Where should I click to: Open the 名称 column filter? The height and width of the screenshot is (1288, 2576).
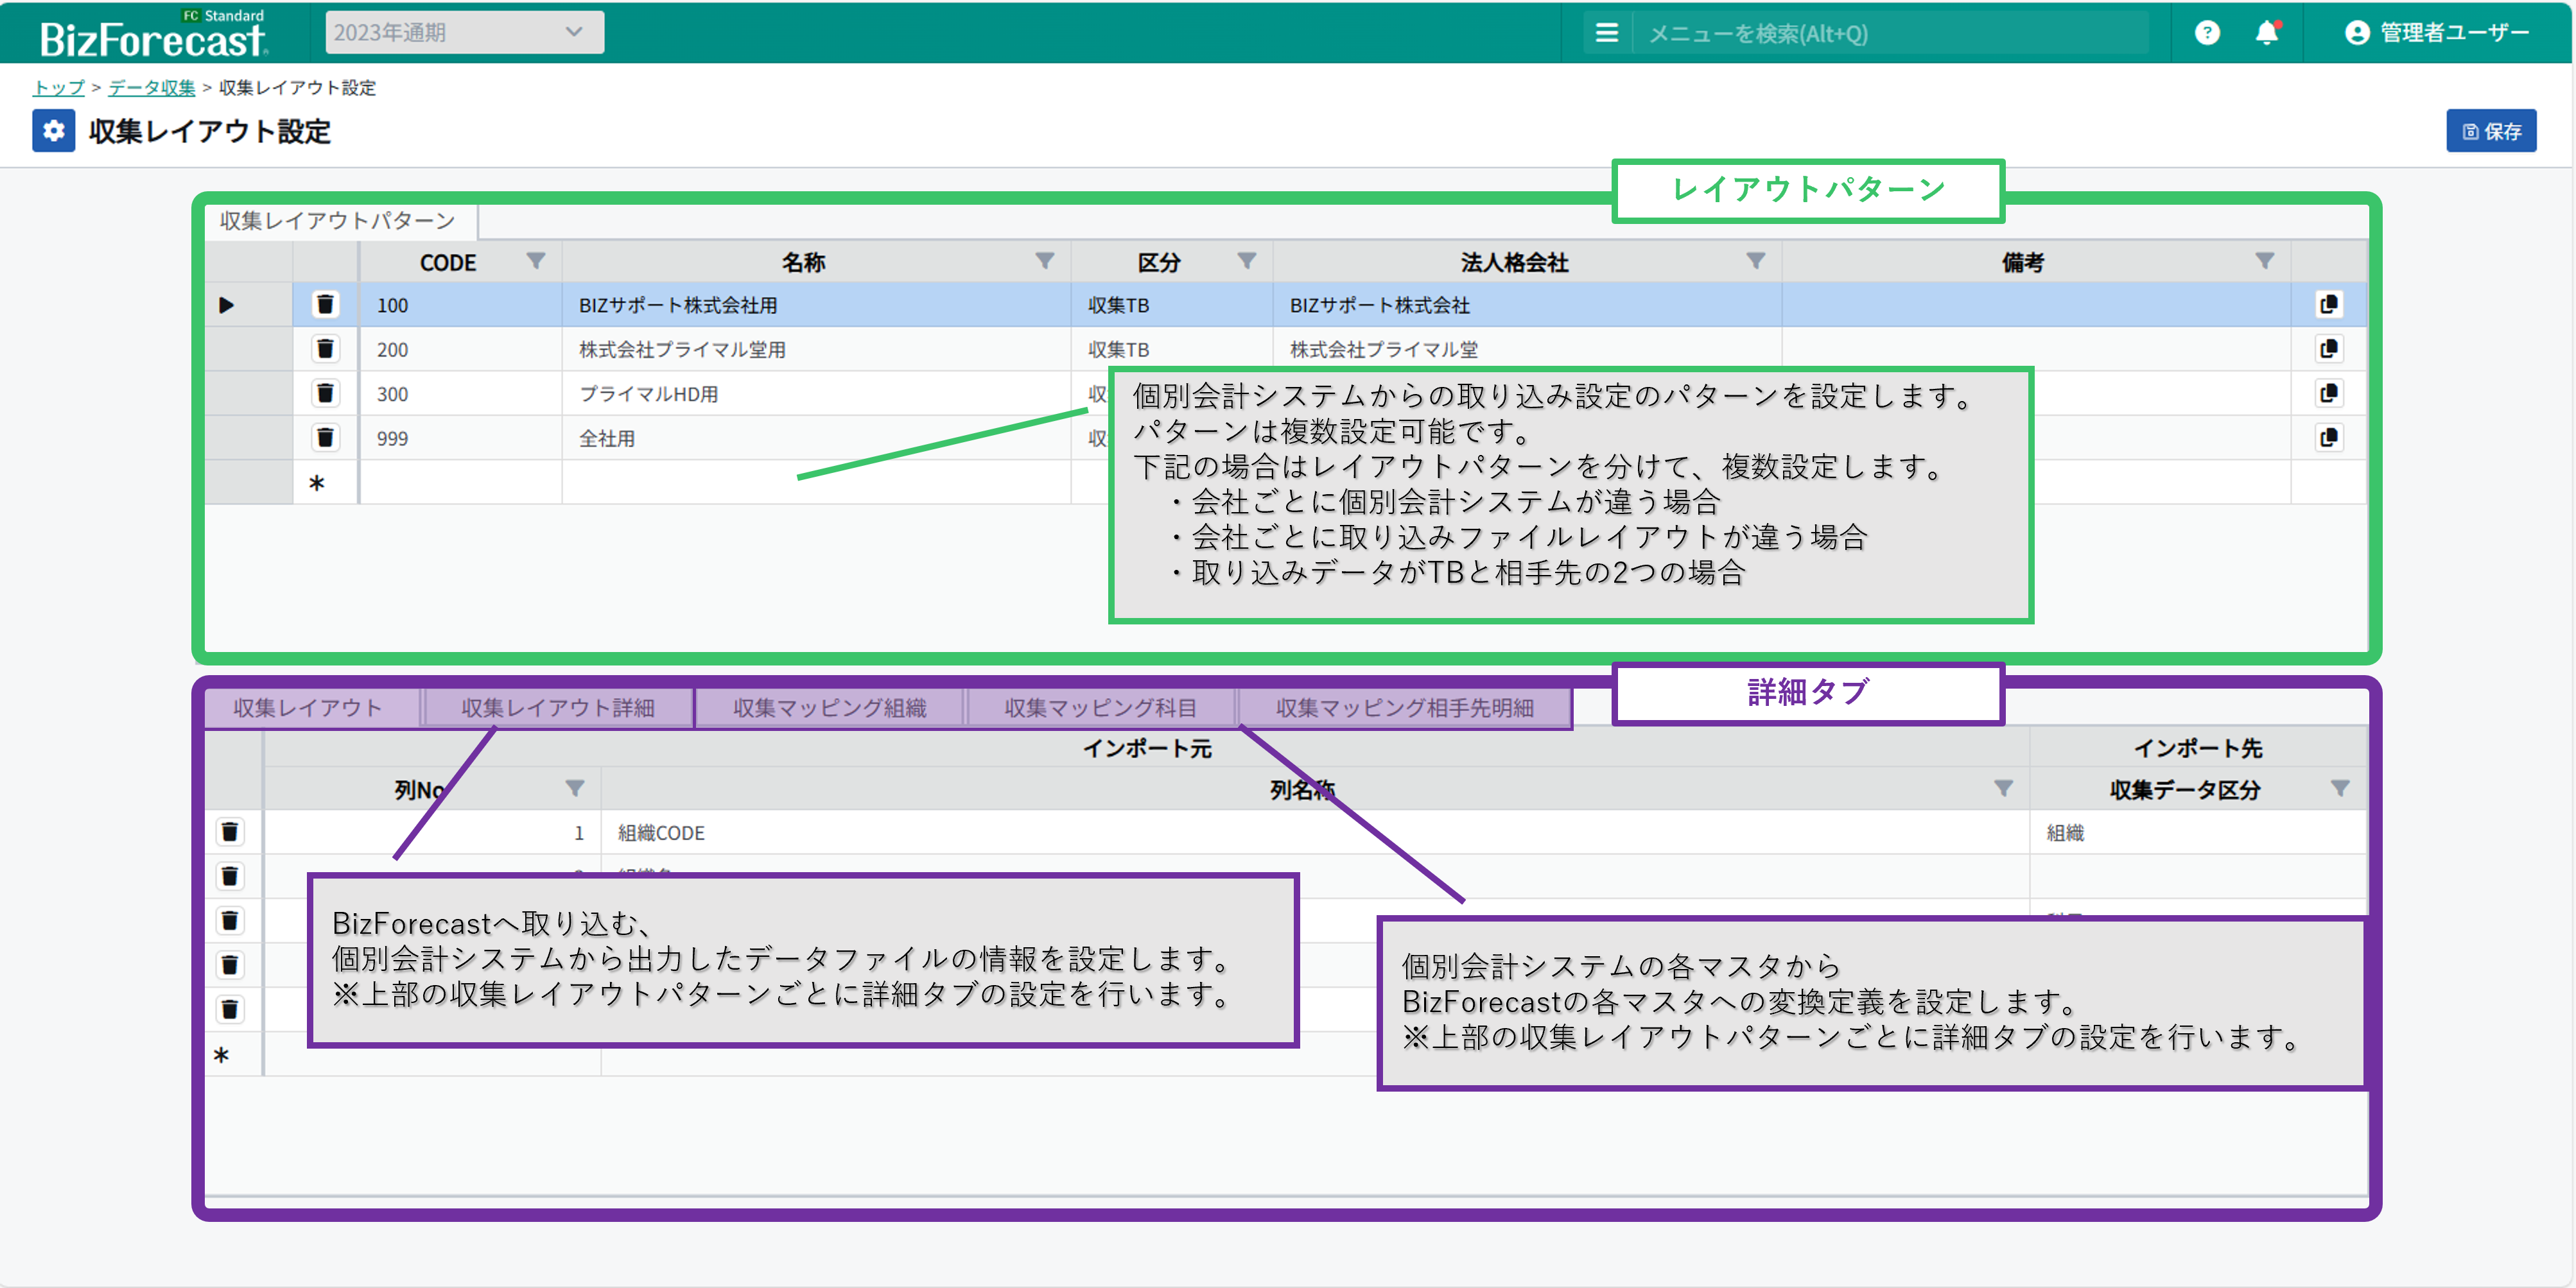coord(1044,262)
